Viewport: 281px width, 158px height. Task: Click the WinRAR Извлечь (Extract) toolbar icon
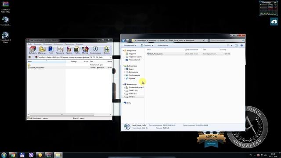click(42, 50)
